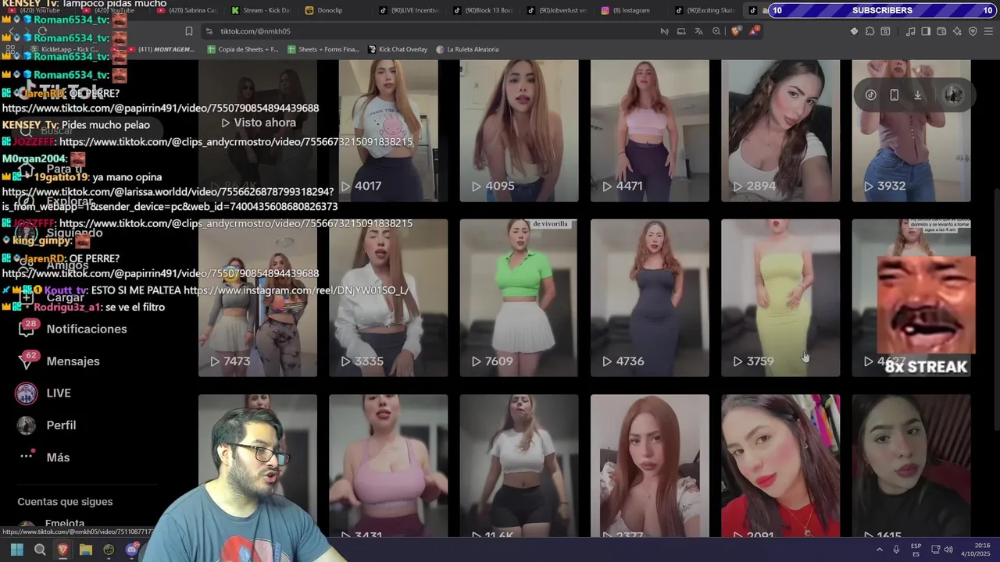Screen dimensions: 1000x562
Task: Open the profile avatar in header overlay
Action: (953, 94)
